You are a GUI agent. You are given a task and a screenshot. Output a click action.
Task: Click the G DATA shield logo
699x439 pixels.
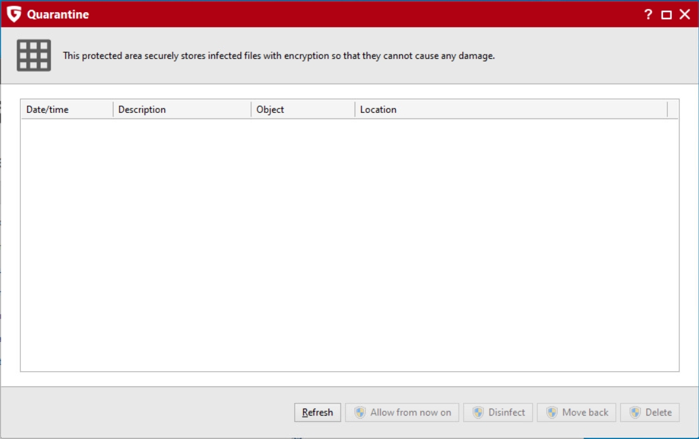pyautogui.click(x=13, y=14)
